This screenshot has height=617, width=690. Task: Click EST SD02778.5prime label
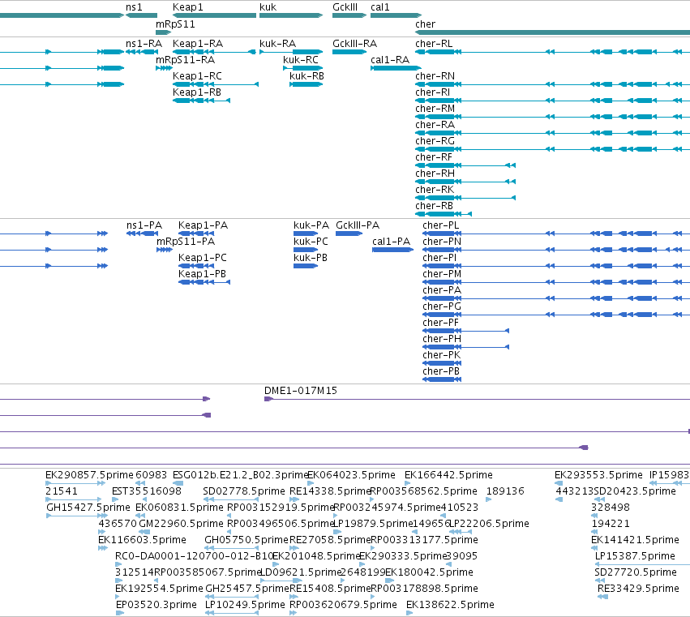(x=244, y=491)
